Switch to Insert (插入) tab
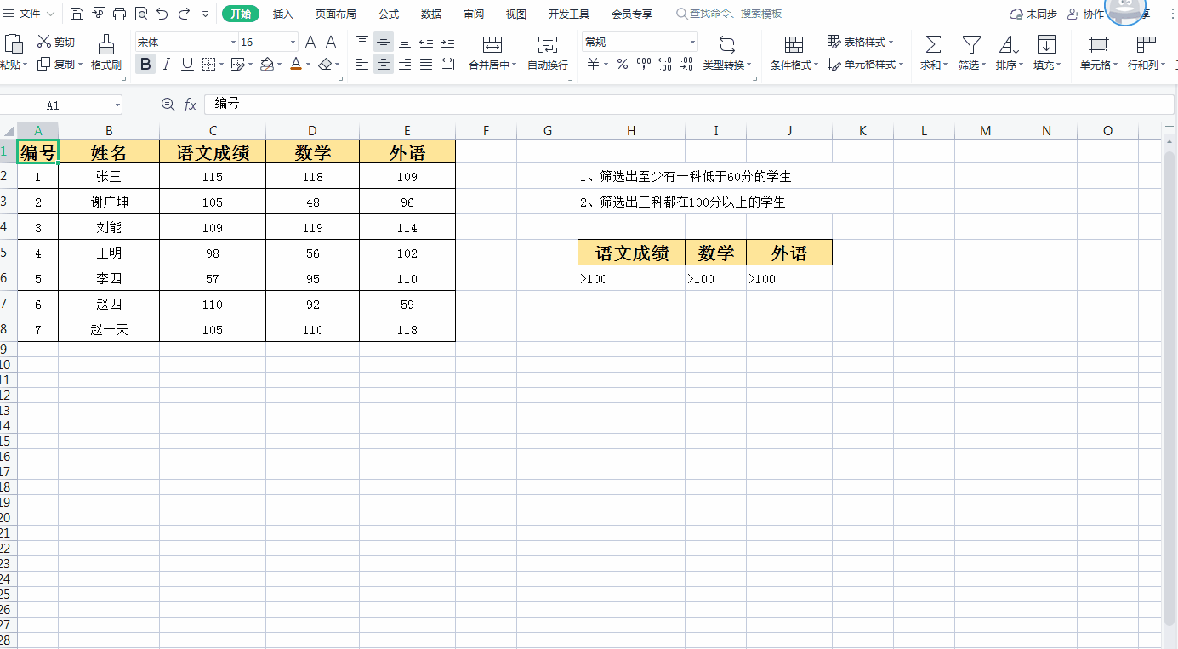Image resolution: width=1178 pixels, height=649 pixels. tap(283, 14)
